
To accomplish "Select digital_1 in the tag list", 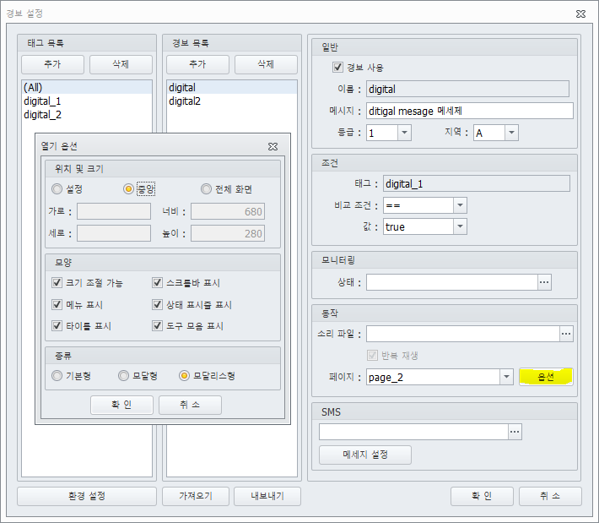I will [x=87, y=101].
